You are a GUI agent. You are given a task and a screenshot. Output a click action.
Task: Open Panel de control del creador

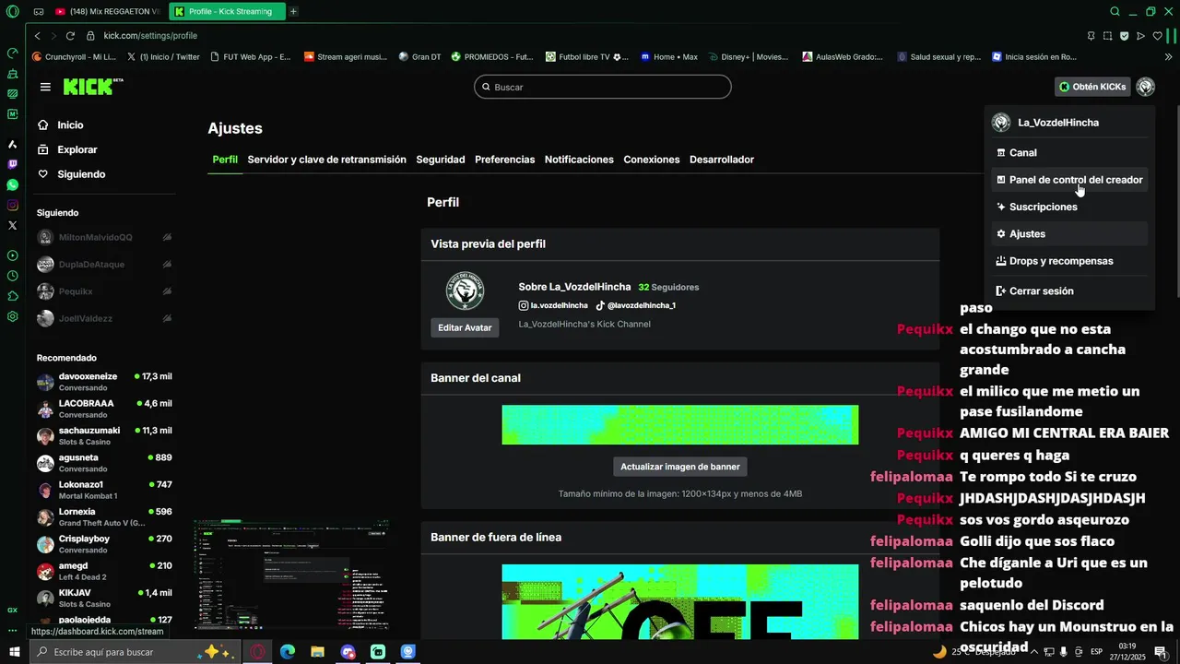pos(1069,180)
